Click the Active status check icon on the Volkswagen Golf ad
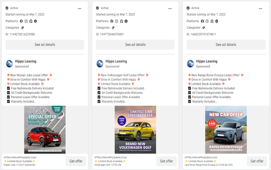271x170 pixels. click(97, 8)
